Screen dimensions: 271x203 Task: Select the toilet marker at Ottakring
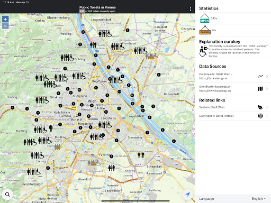42,100
